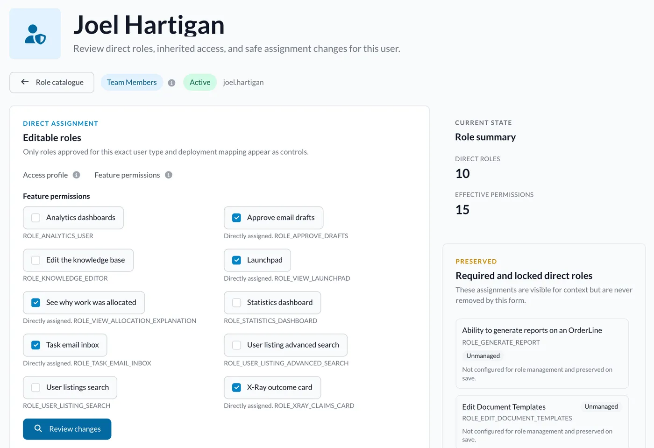Click the back arrow in Role catalogue
The width and height of the screenshot is (654, 448).
tap(25, 82)
